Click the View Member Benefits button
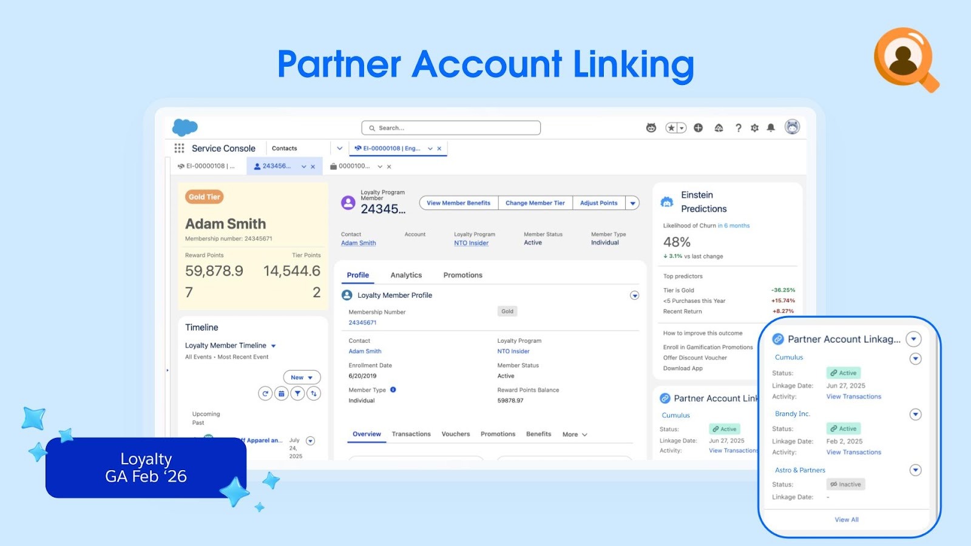This screenshot has height=546, width=971. (458, 203)
